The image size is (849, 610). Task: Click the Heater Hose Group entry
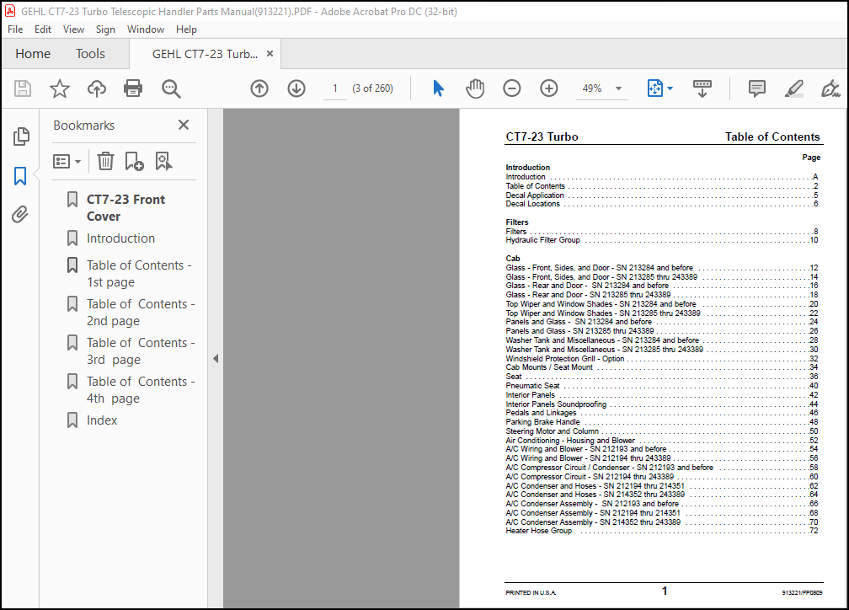click(x=662, y=531)
